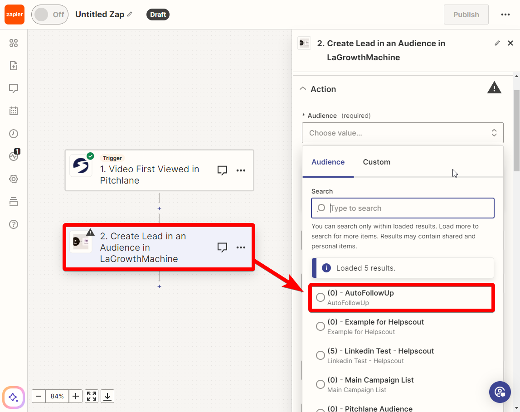The image size is (520, 412).
Task: Click the 84% zoom level
Action: pyautogui.click(x=57, y=396)
